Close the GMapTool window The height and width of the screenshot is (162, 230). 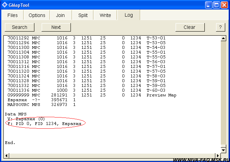click(224, 5)
